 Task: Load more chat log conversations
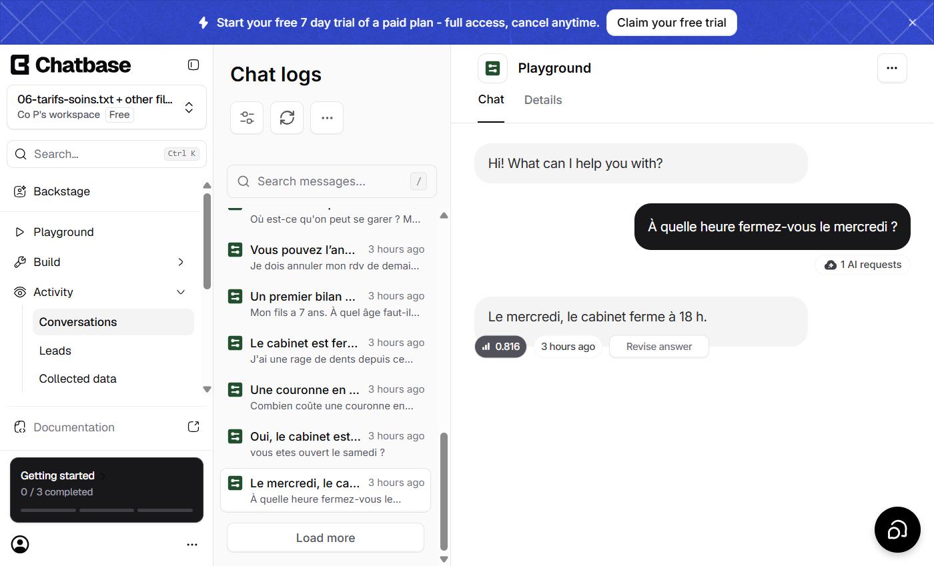coord(326,538)
